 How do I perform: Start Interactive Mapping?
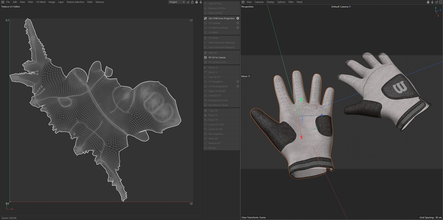coord(221,43)
